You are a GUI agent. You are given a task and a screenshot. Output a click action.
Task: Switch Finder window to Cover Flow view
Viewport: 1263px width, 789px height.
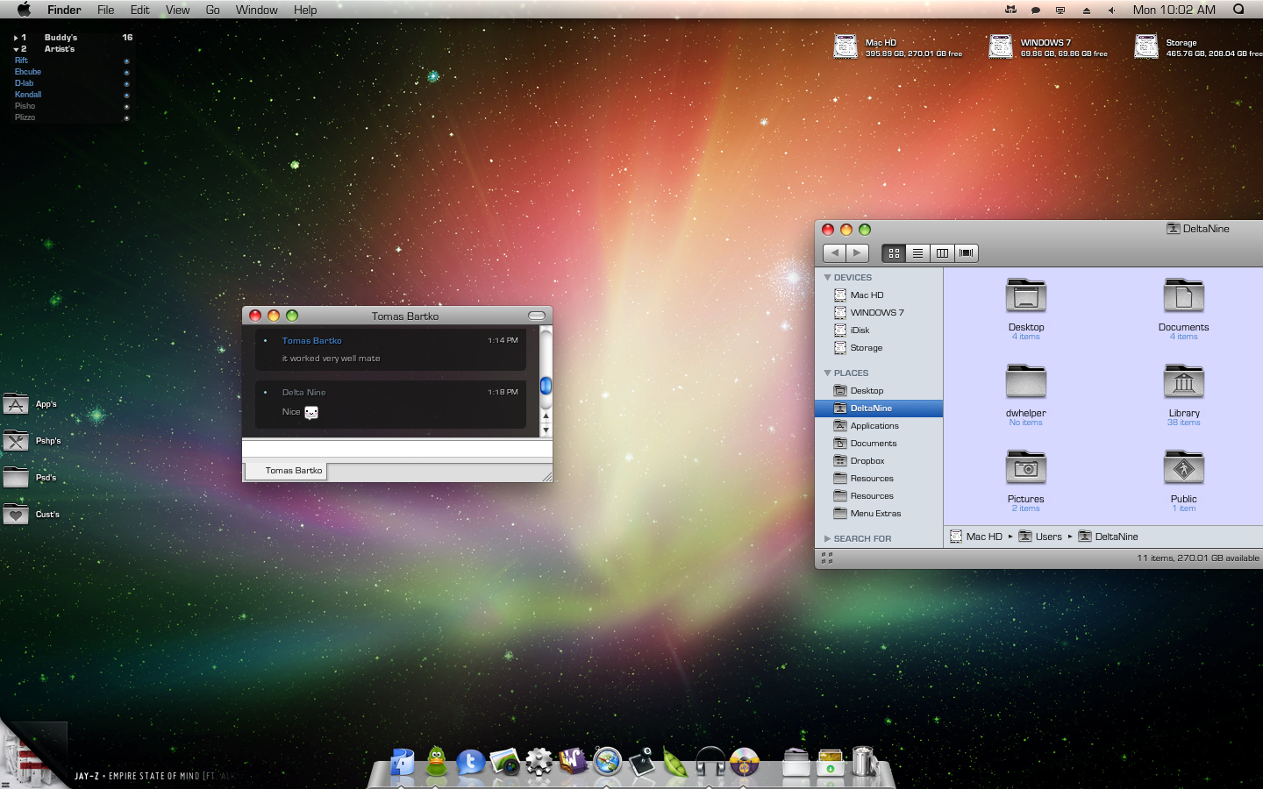(967, 253)
